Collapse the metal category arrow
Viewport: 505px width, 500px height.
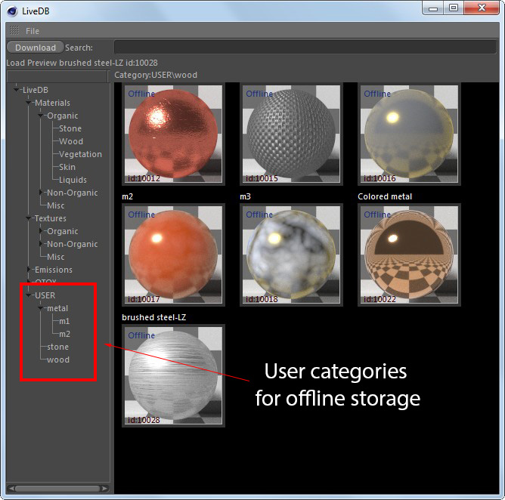[x=41, y=308]
